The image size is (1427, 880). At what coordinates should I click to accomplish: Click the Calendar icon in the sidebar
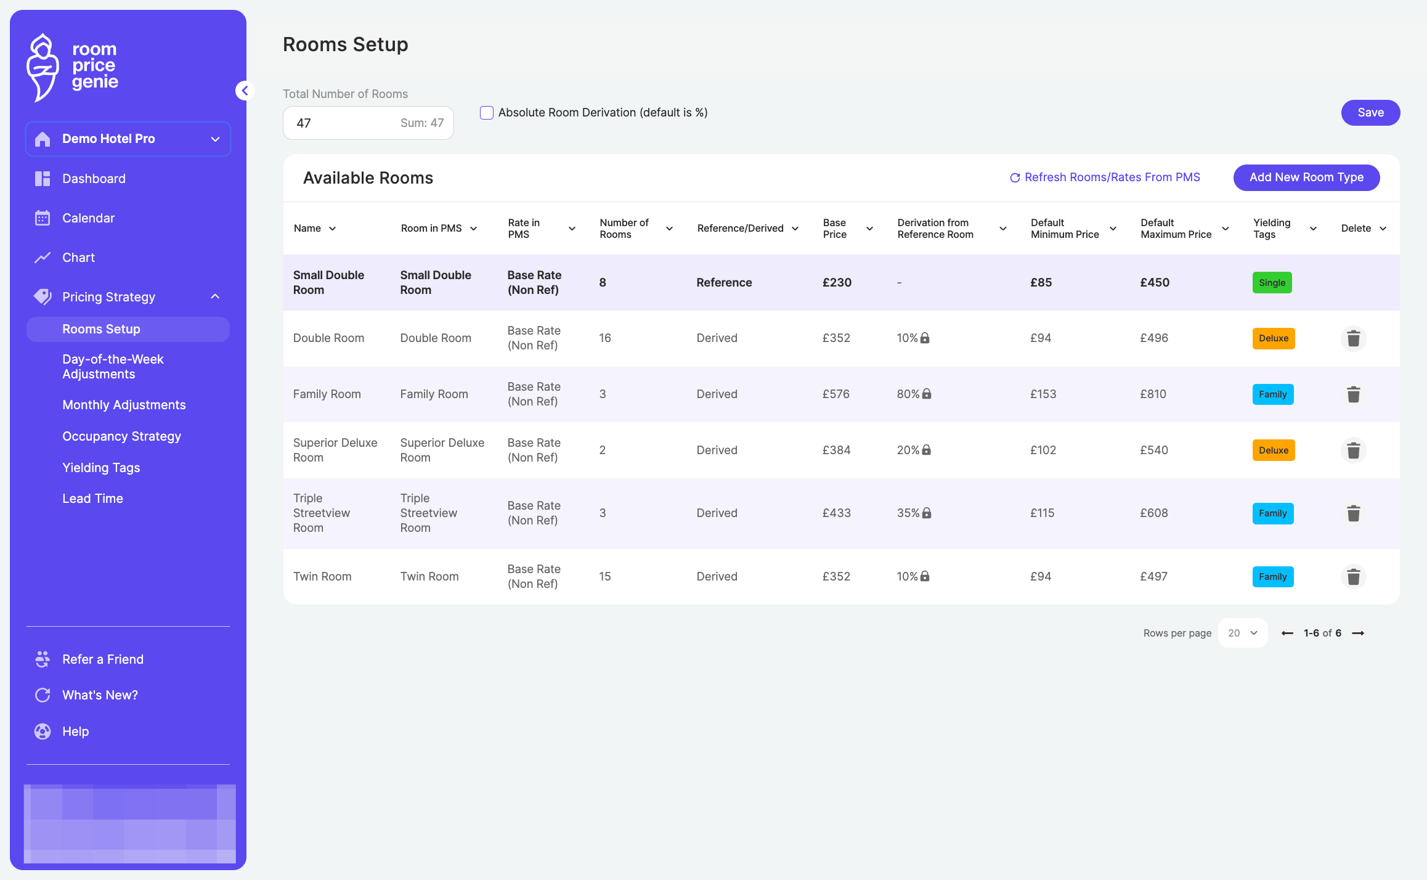[43, 218]
